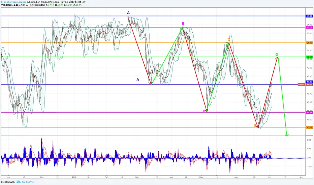Click the Nov label on date axis
This screenshot has width=314, height=185.
pyautogui.click(x=8, y=177)
